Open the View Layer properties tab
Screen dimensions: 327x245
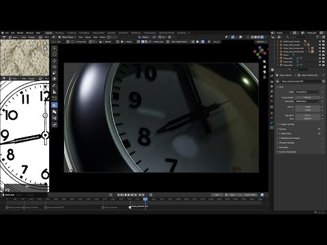click(272, 91)
